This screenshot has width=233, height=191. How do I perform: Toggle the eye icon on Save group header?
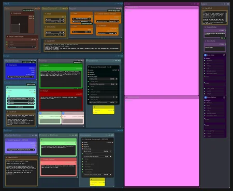pos(228,4)
